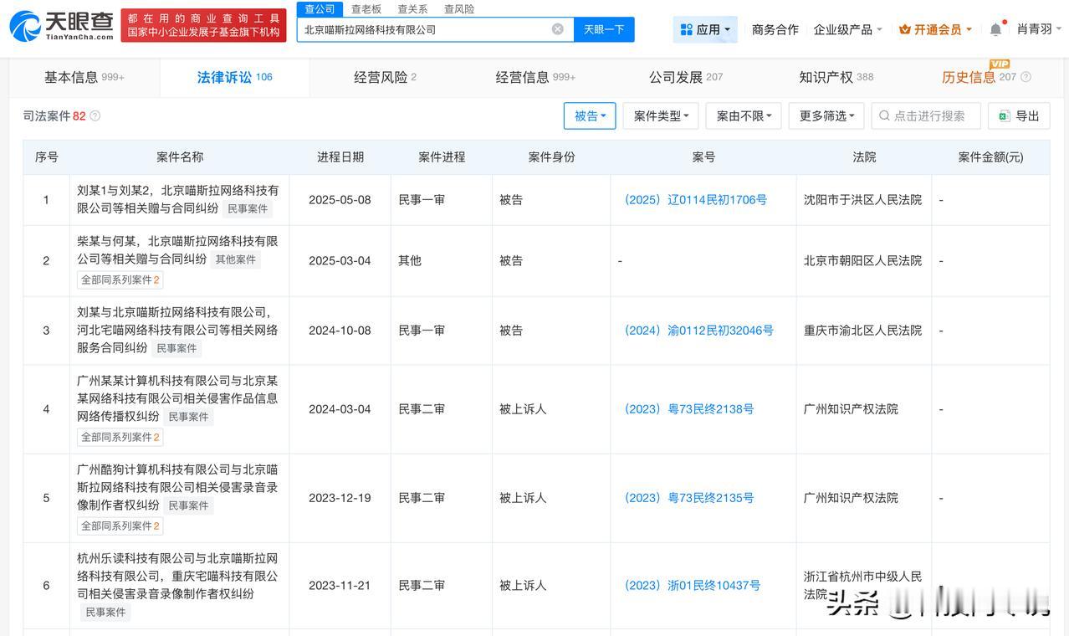The image size is (1069, 636).
Task: Click the date 2023-12-19
Action: click(340, 498)
